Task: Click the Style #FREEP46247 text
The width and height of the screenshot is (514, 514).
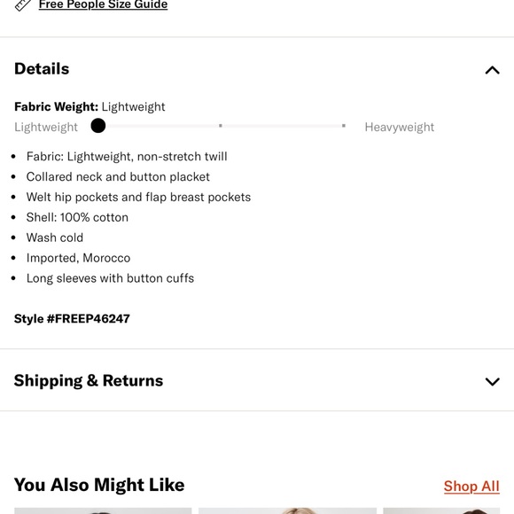Action: point(72,319)
